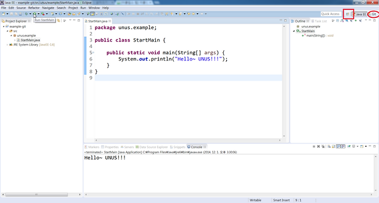Click the Quick Access search field
This screenshot has height=203, width=379.
click(331, 14)
